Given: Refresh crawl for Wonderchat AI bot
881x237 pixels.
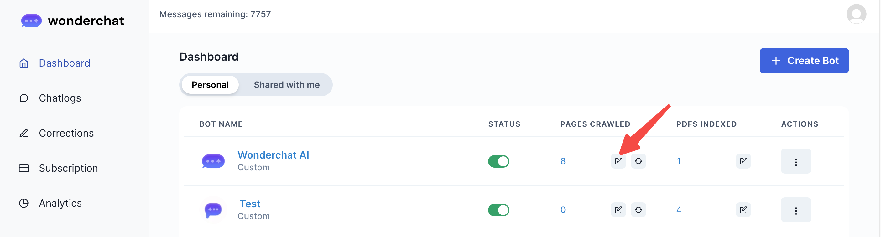Looking at the screenshot, I should tap(638, 161).
